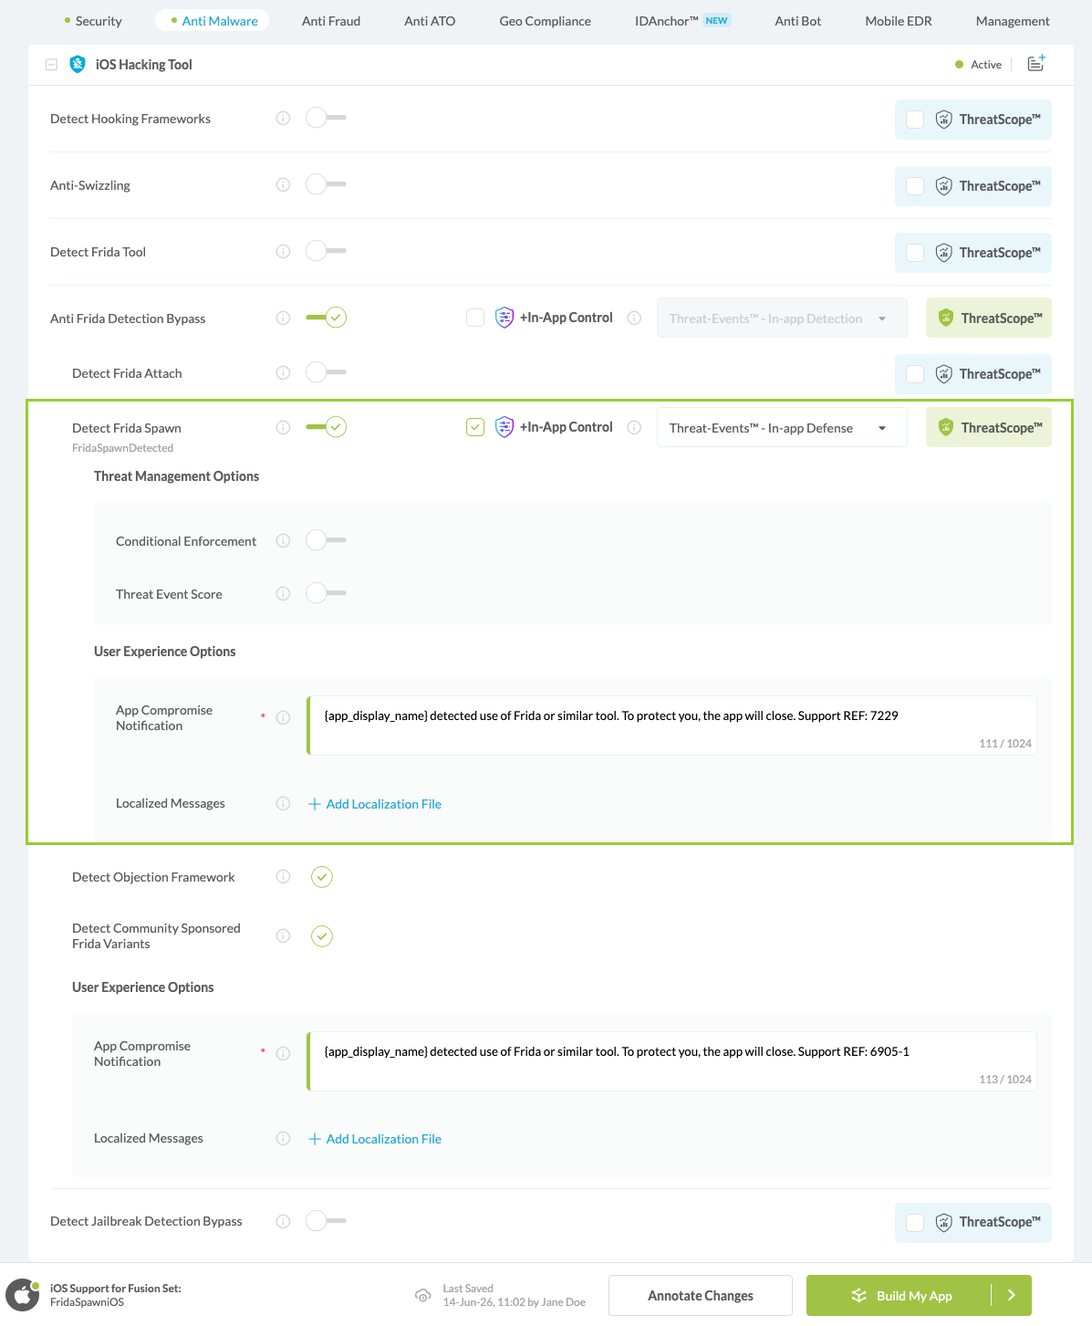Switch to the Anti Fraud tab
The height and width of the screenshot is (1326, 1092).
(331, 20)
